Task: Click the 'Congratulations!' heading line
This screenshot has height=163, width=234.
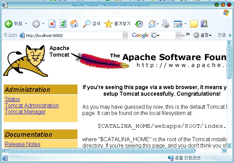Action: click(162, 94)
